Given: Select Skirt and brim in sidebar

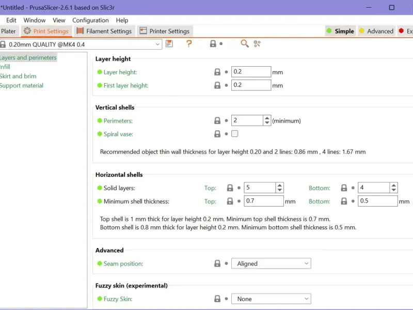Looking at the screenshot, I should point(18,76).
